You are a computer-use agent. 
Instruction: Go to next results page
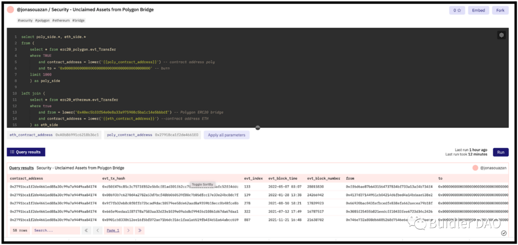coord(128,230)
